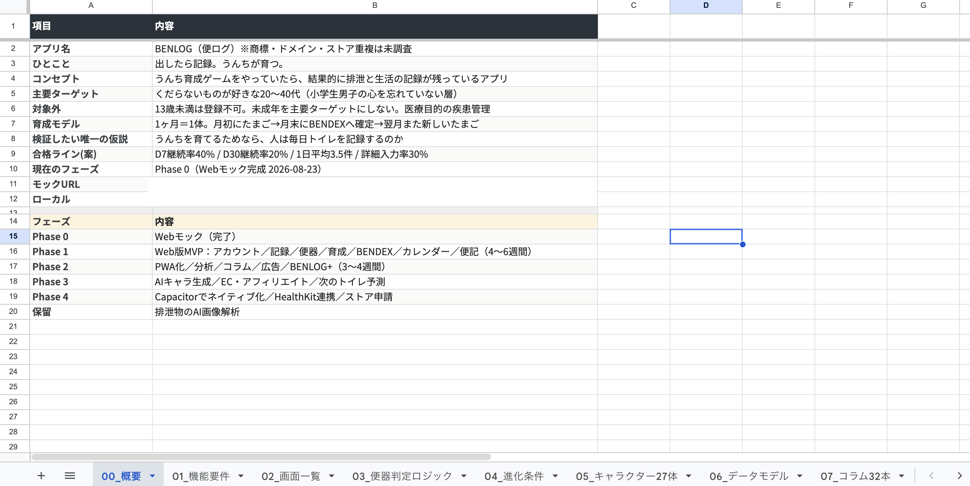This screenshot has height=486, width=970.
Task: Click the 項目 header cell
Action: pos(91,26)
